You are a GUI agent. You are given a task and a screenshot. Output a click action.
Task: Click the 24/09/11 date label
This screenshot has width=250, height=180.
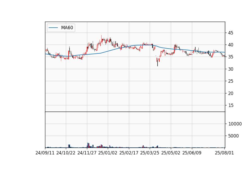click(x=45, y=153)
